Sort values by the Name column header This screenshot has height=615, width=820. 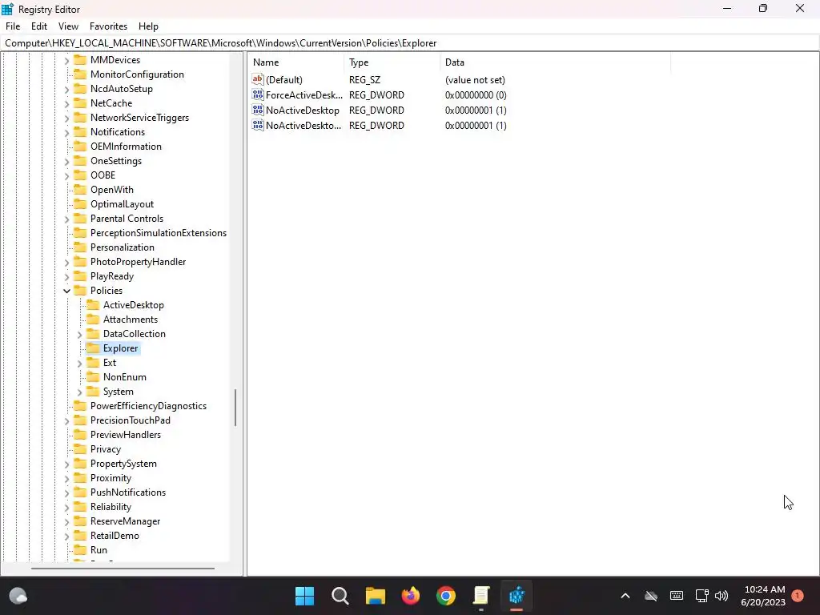(295, 62)
